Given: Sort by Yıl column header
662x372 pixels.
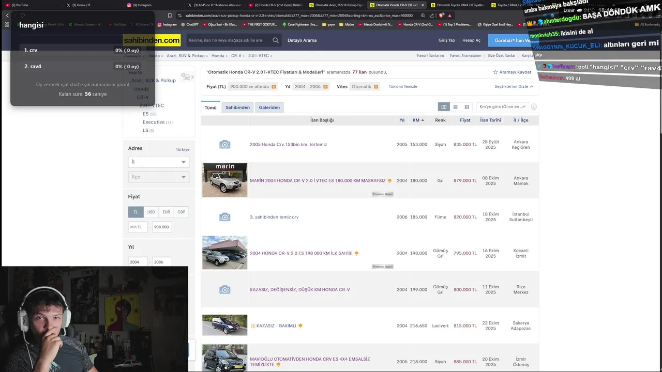Looking at the screenshot, I should coord(402,120).
